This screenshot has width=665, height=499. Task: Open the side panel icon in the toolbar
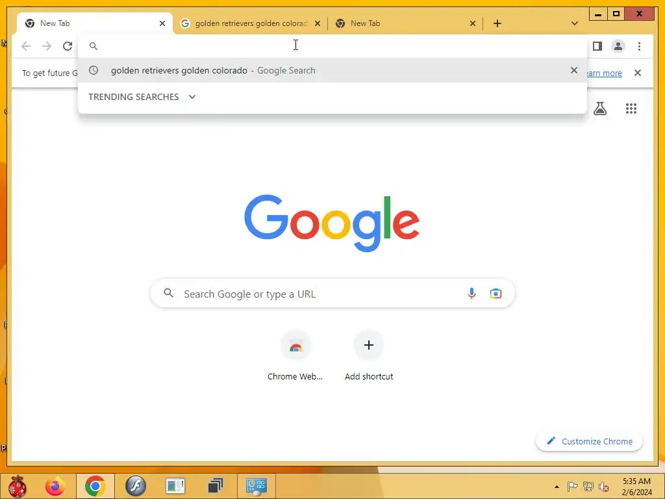pos(597,46)
